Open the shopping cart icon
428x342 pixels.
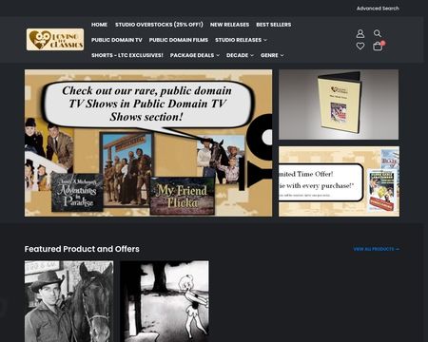pos(379,46)
